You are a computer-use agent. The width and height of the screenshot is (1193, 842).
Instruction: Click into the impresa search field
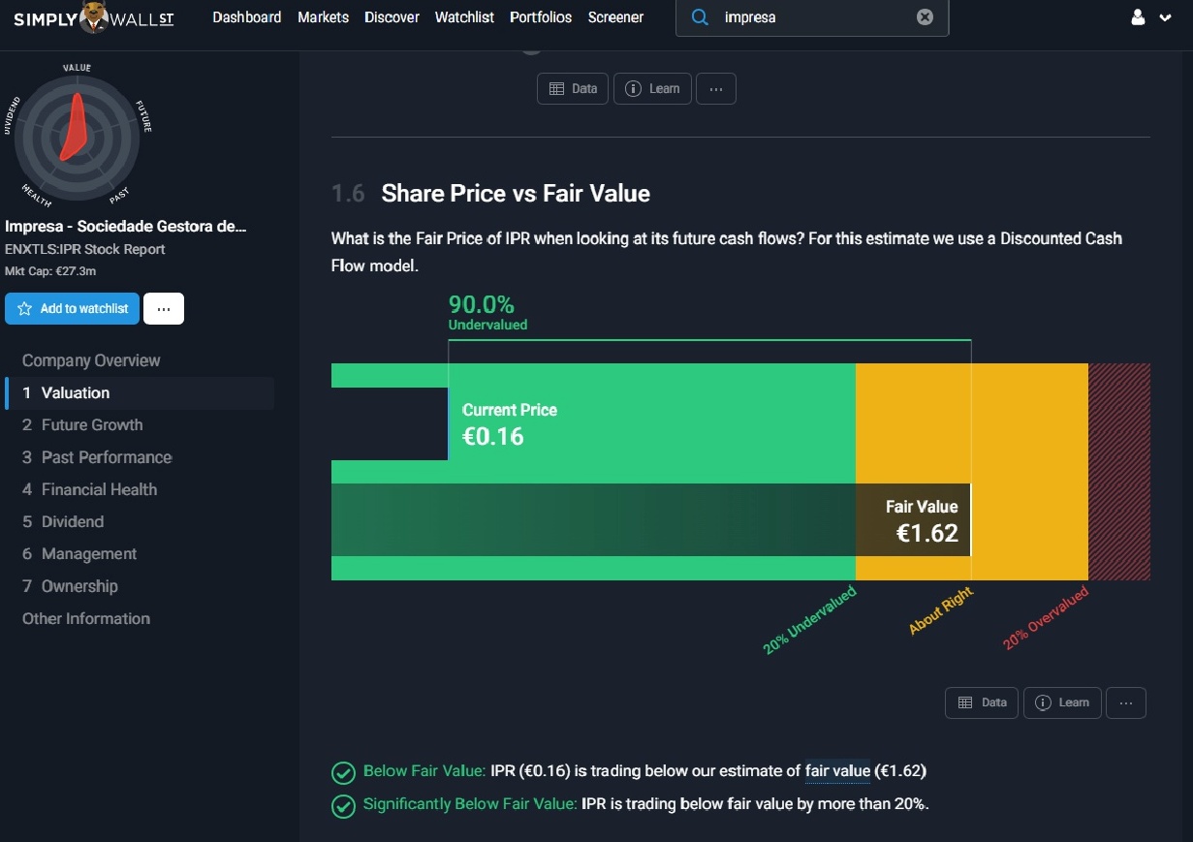(x=814, y=17)
